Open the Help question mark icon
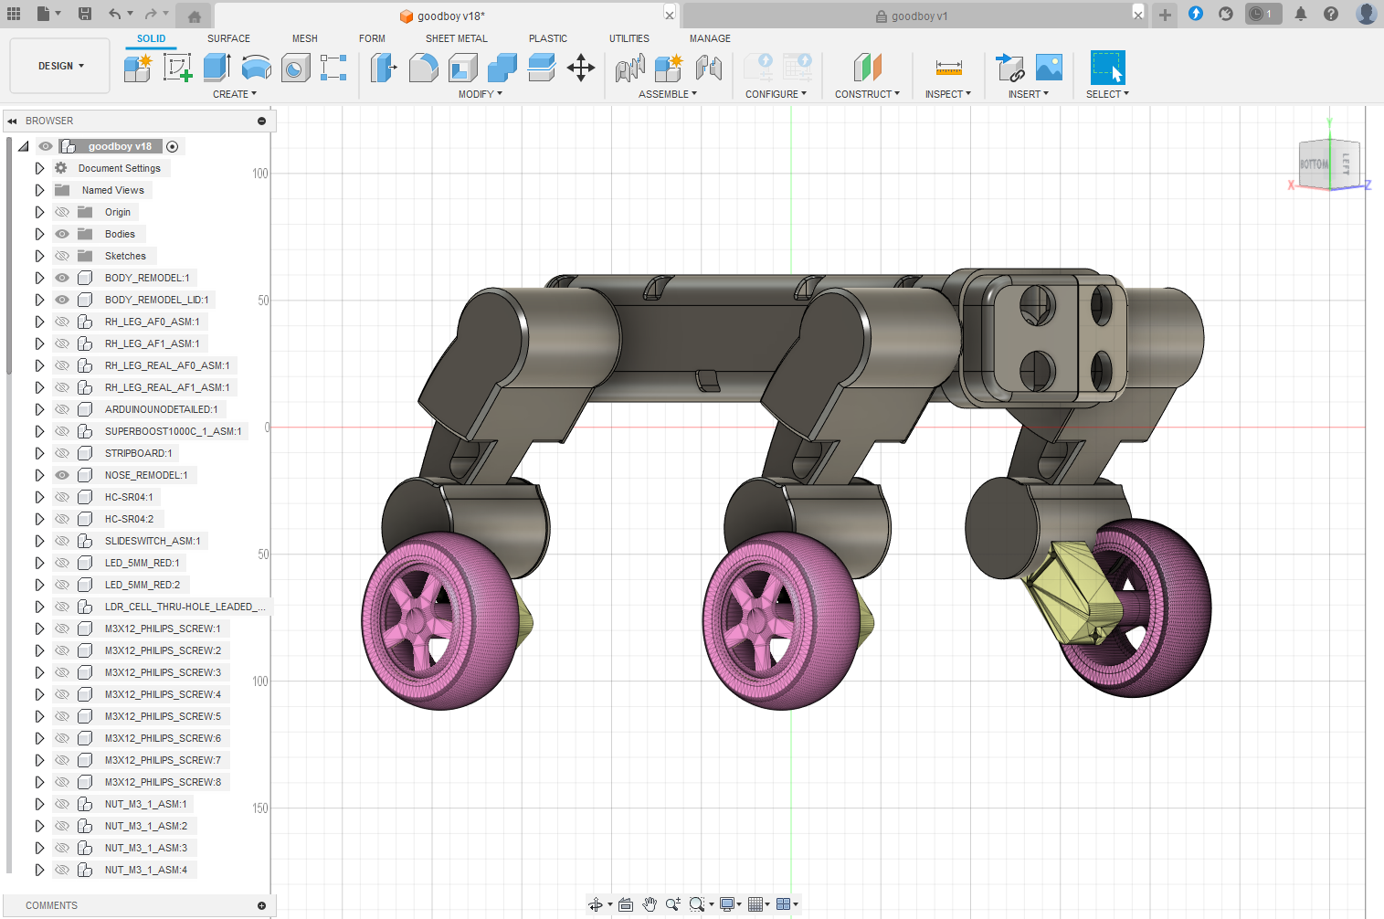 tap(1331, 14)
